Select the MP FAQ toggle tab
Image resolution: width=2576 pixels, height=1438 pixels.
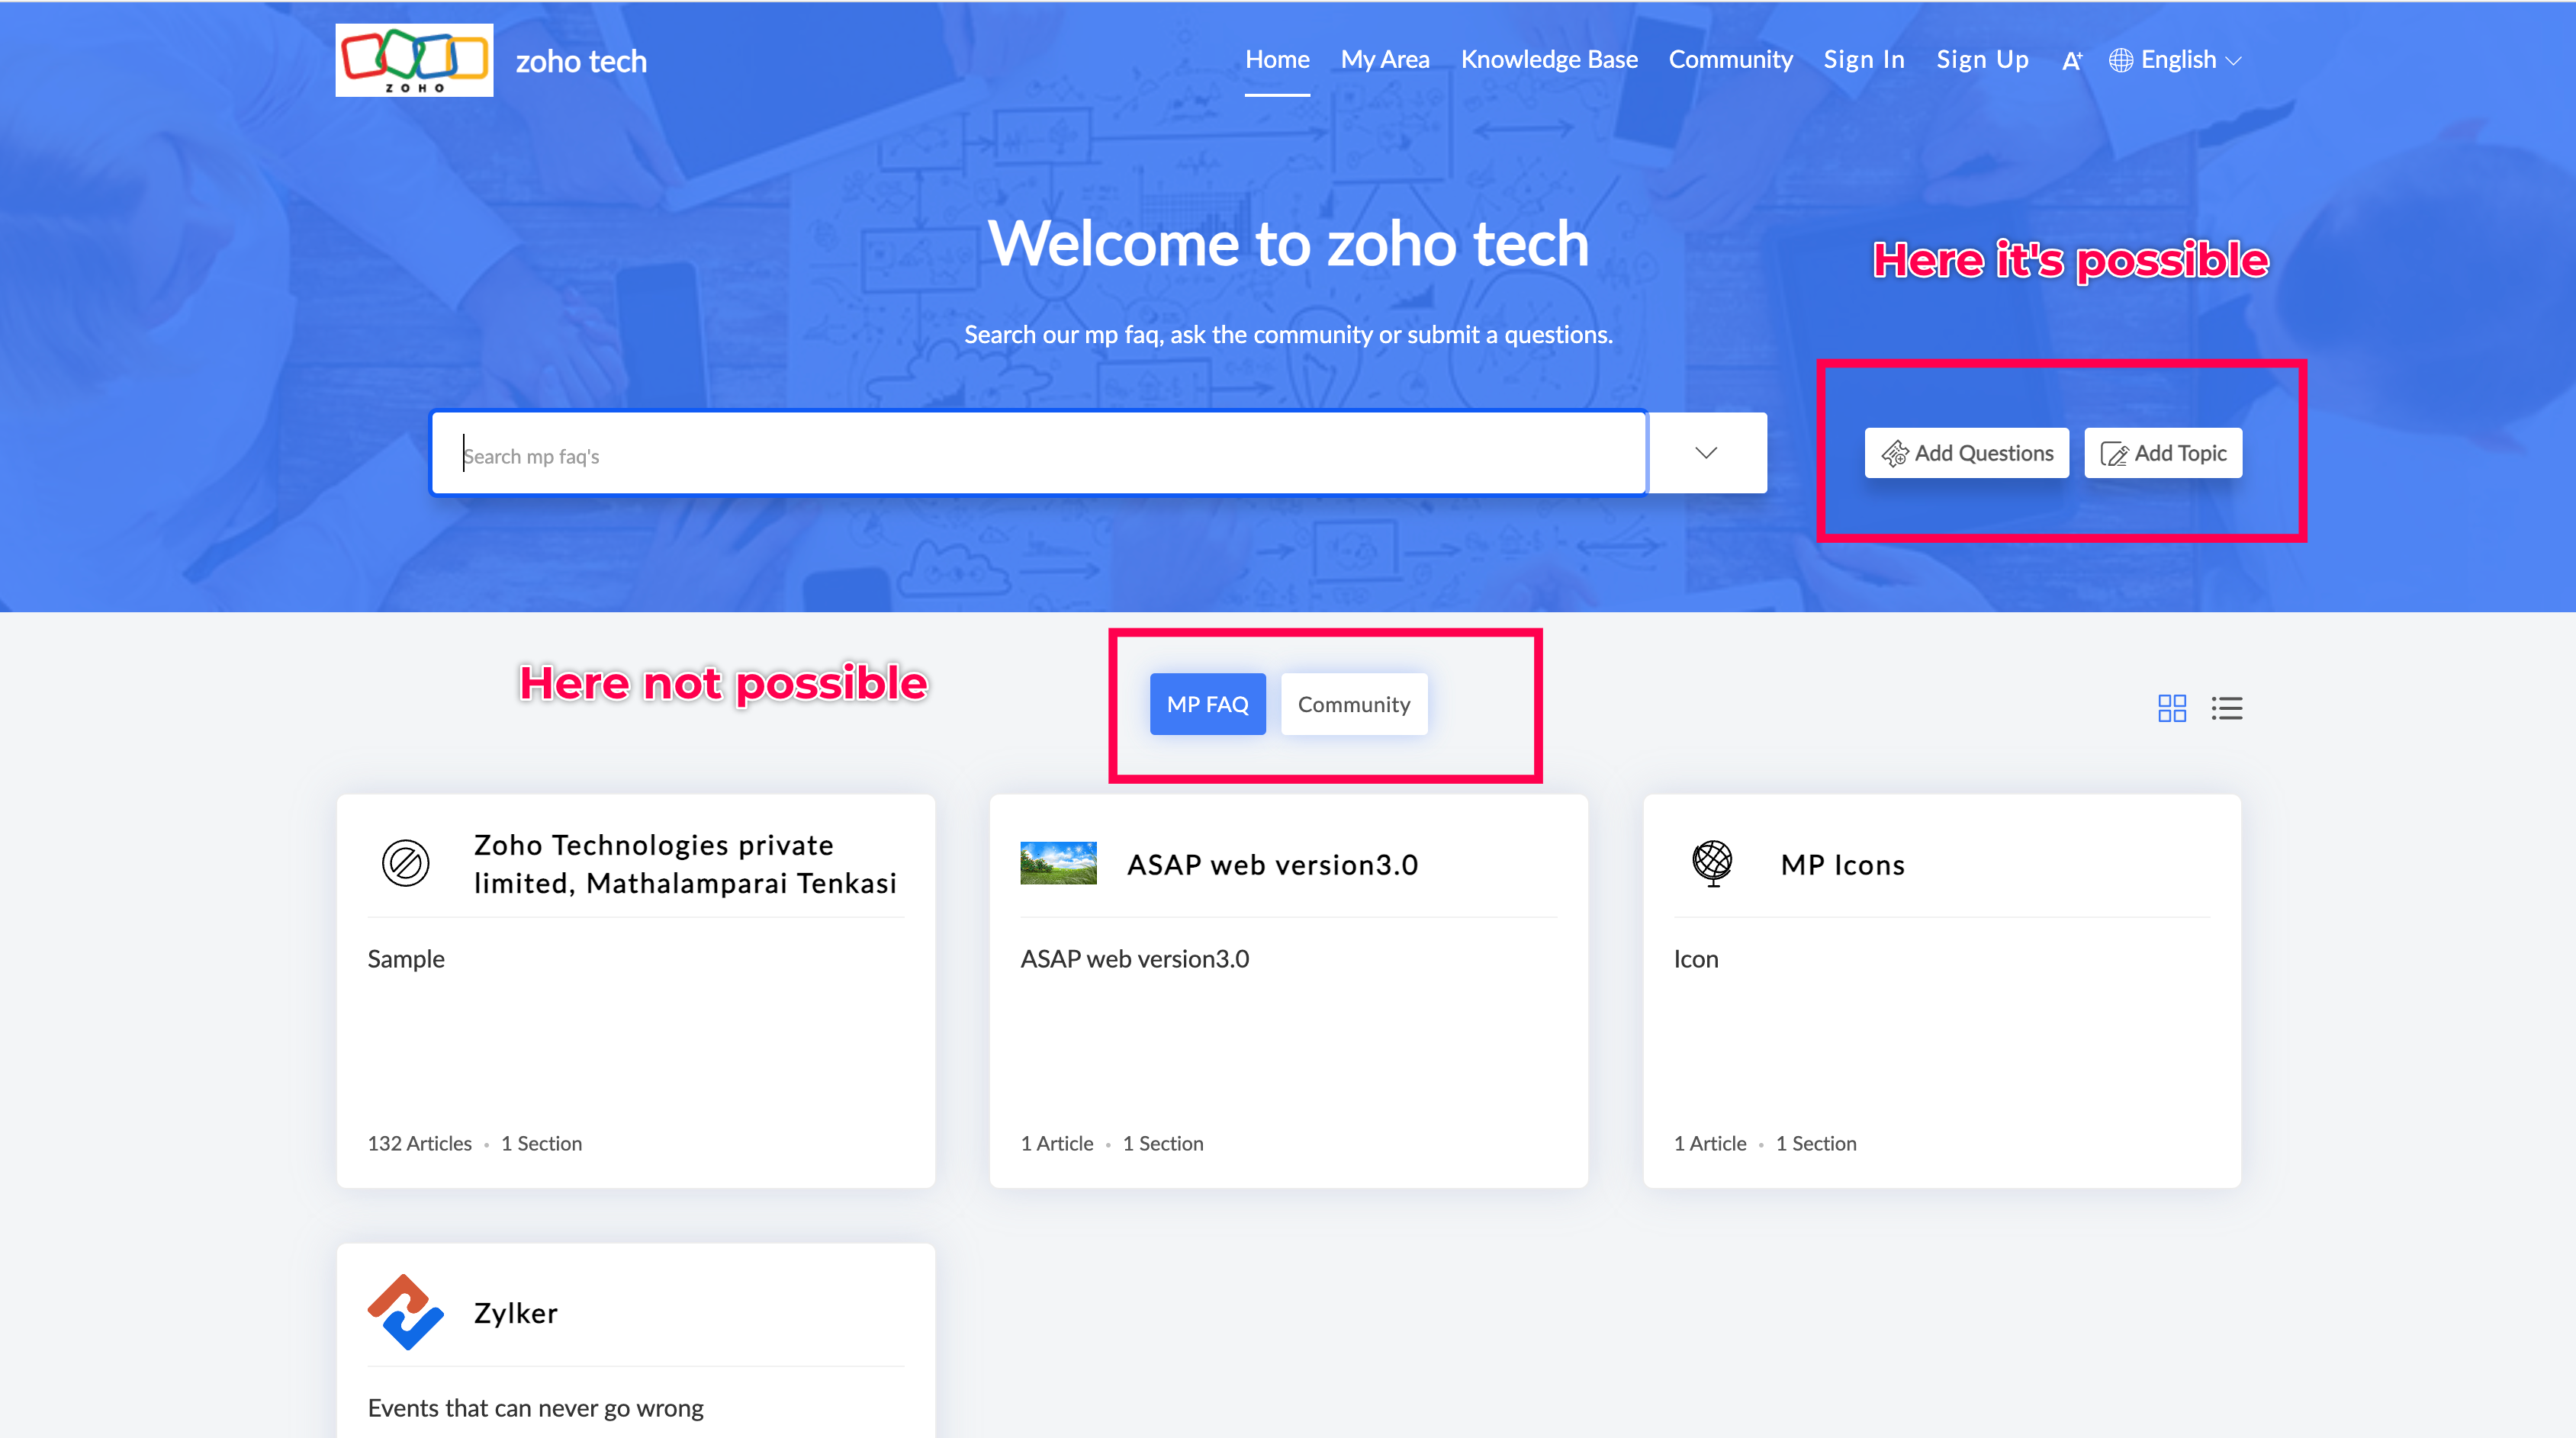click(x=1207, y=704)
